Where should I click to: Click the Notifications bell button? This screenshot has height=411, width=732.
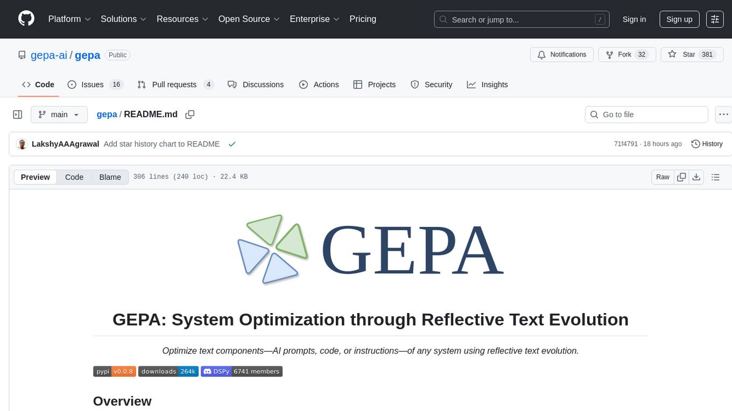(562, 55)
